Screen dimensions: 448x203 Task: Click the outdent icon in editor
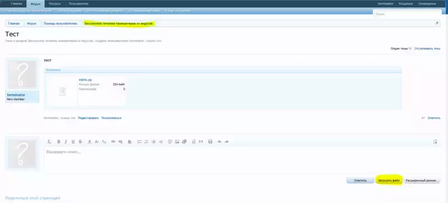point(153,142)
